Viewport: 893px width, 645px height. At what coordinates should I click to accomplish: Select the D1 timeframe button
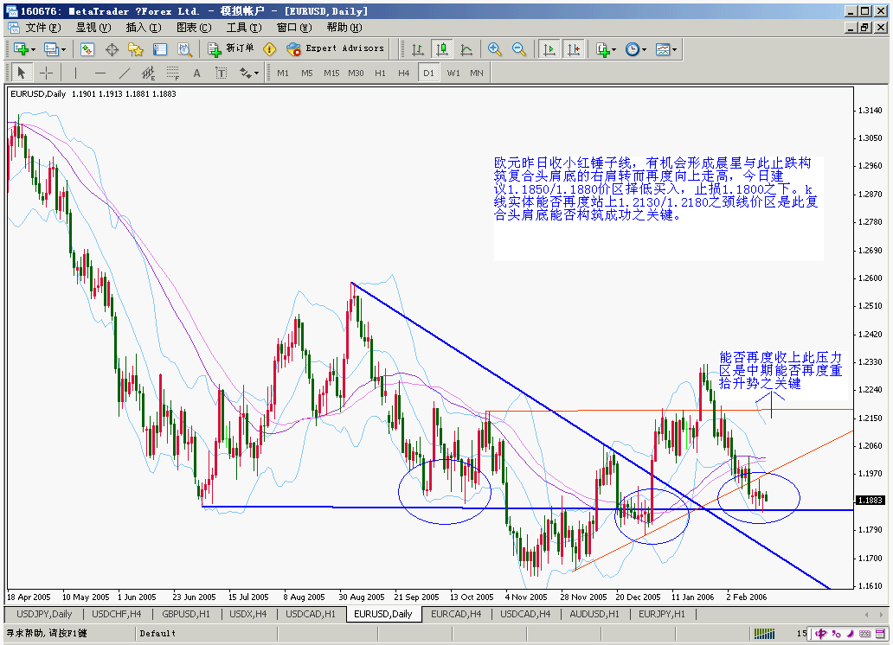429,73
